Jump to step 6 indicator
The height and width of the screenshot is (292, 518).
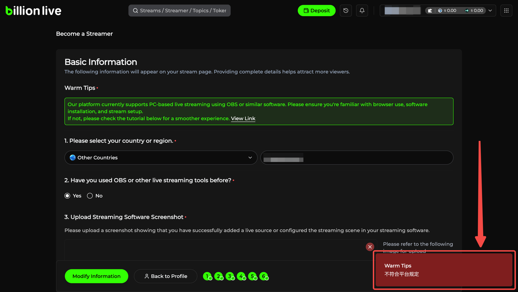[264, 276]
